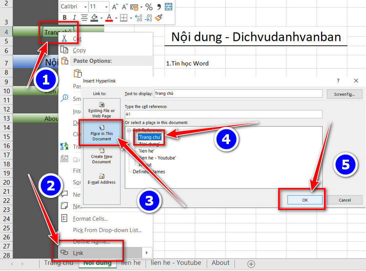Click the Text to display field
The height and width of the screenshot is (271, 366).
pos(238,93)
